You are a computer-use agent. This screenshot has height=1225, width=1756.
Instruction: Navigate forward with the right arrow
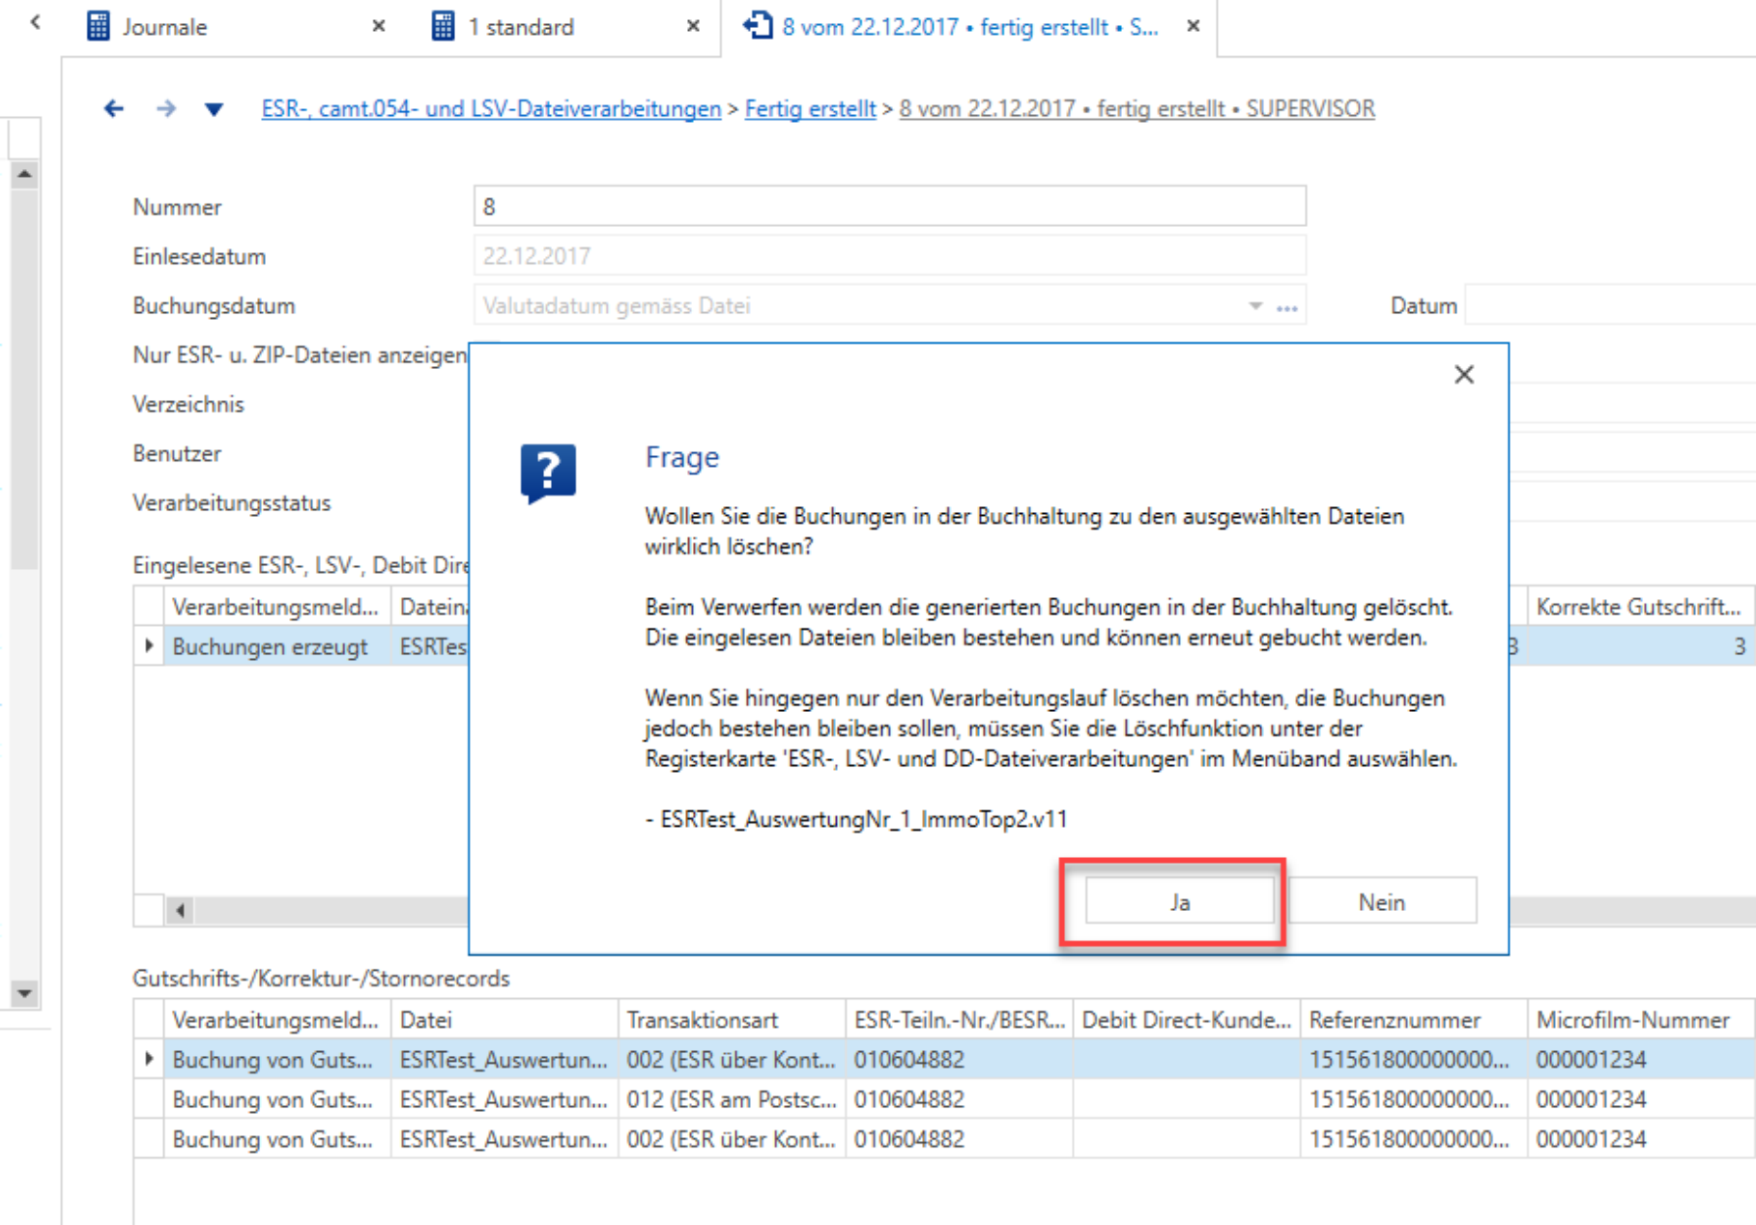click(x=166, y=109)
